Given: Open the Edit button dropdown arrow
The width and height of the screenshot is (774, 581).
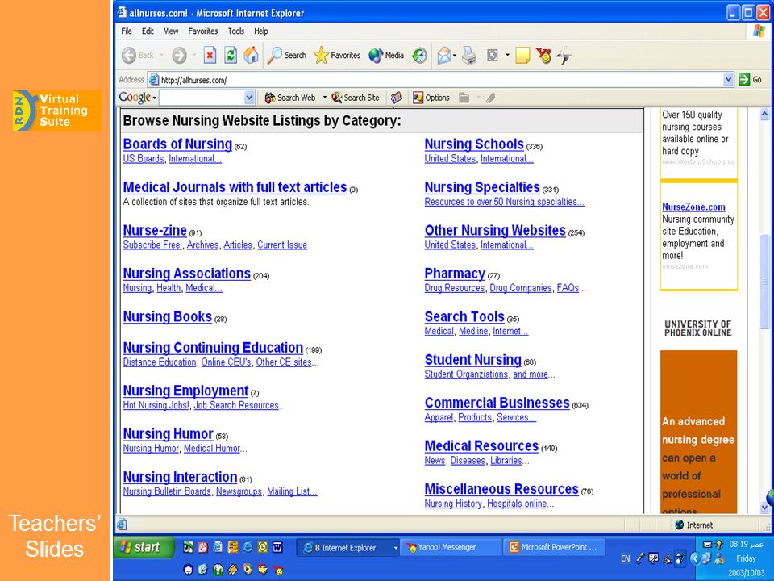Looking at the screenshot, I should tap(507, 56).
